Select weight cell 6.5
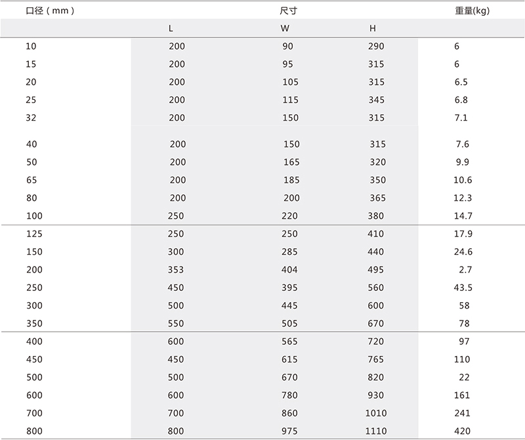Image resolution: width=525 pixels, height=440 pixels. pos(461,82)
